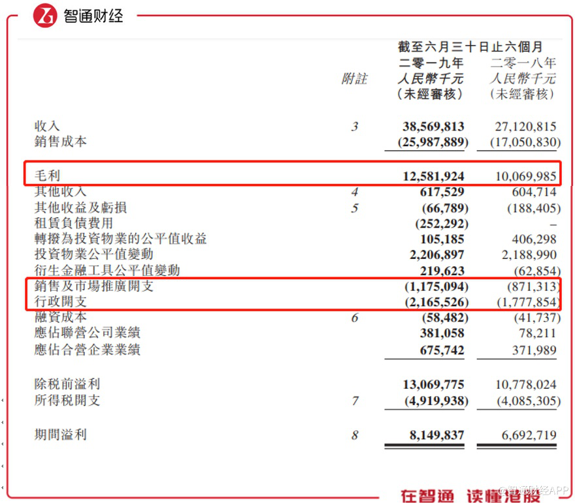Click the 智通财经APP watermark
575x503 pixels.
pos(533,490)
